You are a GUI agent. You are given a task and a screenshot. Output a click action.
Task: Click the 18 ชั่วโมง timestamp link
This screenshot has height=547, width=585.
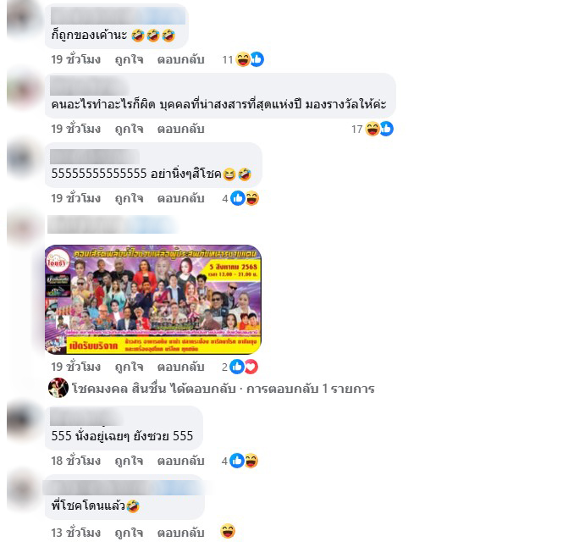click(76, 461)
